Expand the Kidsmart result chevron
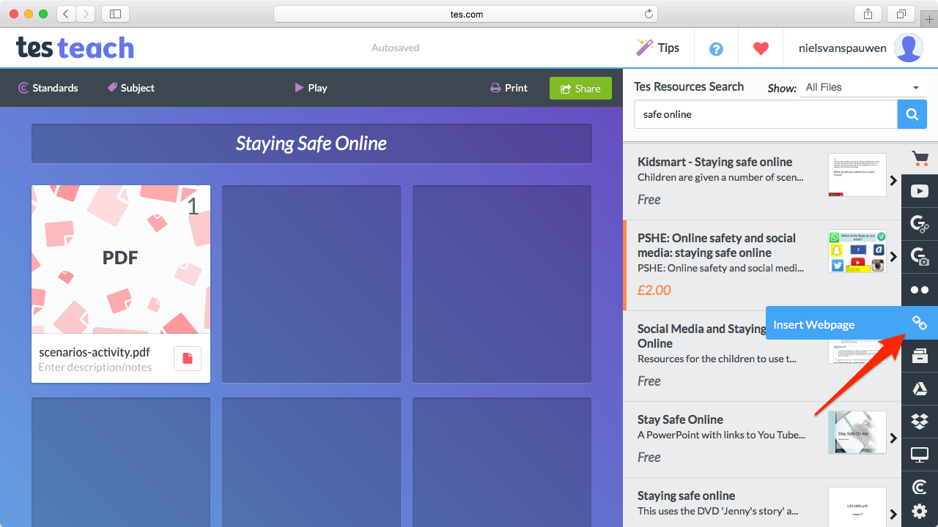The image size is (938, 527). point(893,180)
